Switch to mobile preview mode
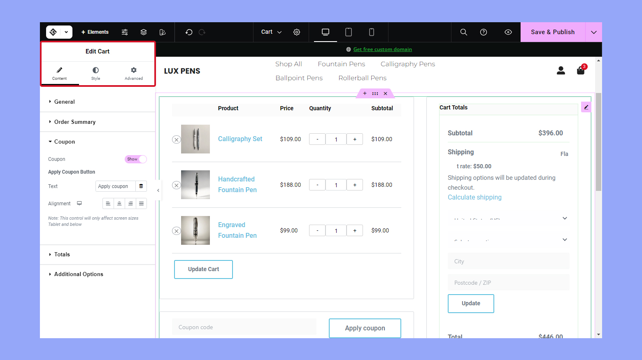Image resolution: width=642 pixels, height=360 pixels. pos(371,32)
